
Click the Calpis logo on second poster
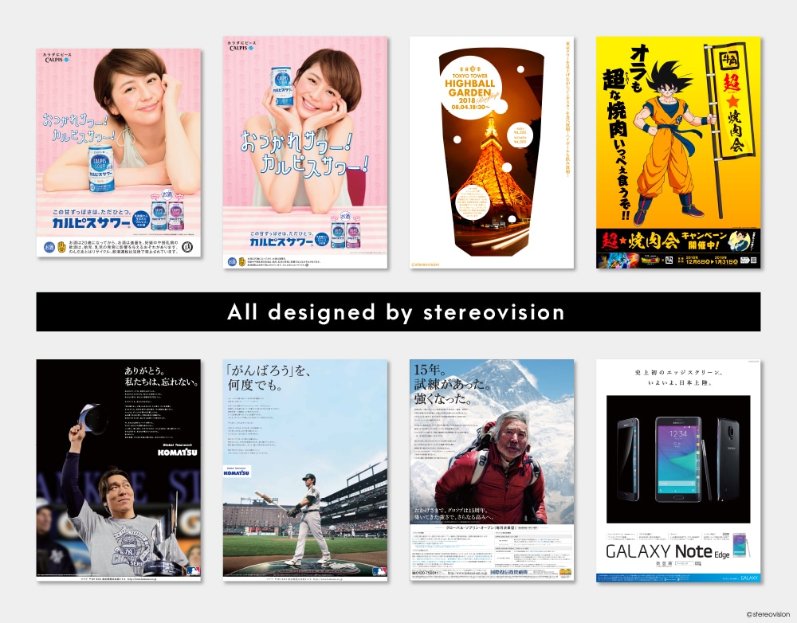pos(242,45)
